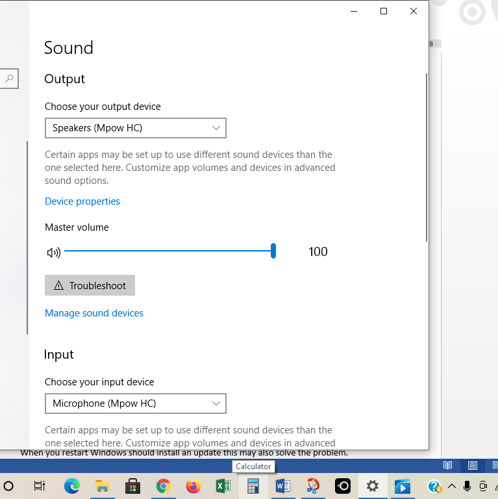Image resolution: width=498 pixels, height=499 pixels.
Task: Click the Master volume label
Action: [77, 227]
